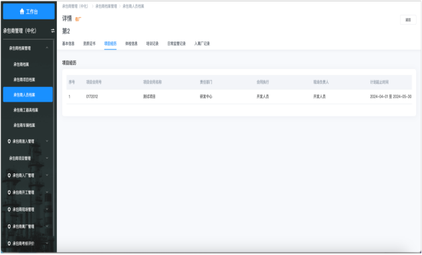
Task: Open 承包商项目档案 in the sidebar
Action: click(x=24, y=80)
